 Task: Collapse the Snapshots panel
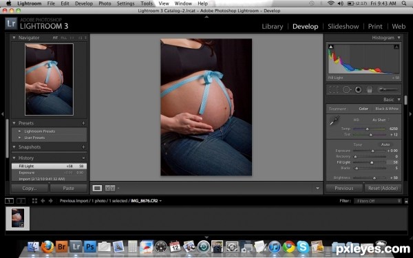click(x=14, y=147)
